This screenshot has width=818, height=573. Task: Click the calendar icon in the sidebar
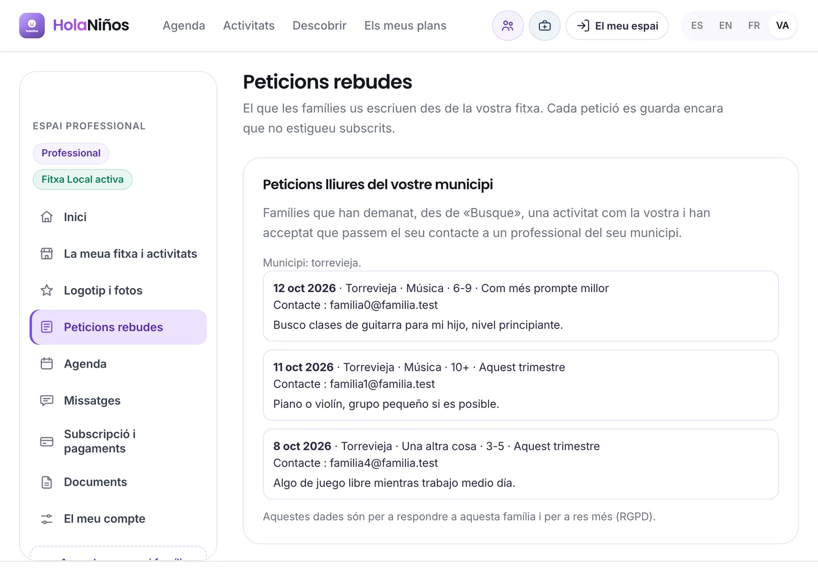point(47,364)
